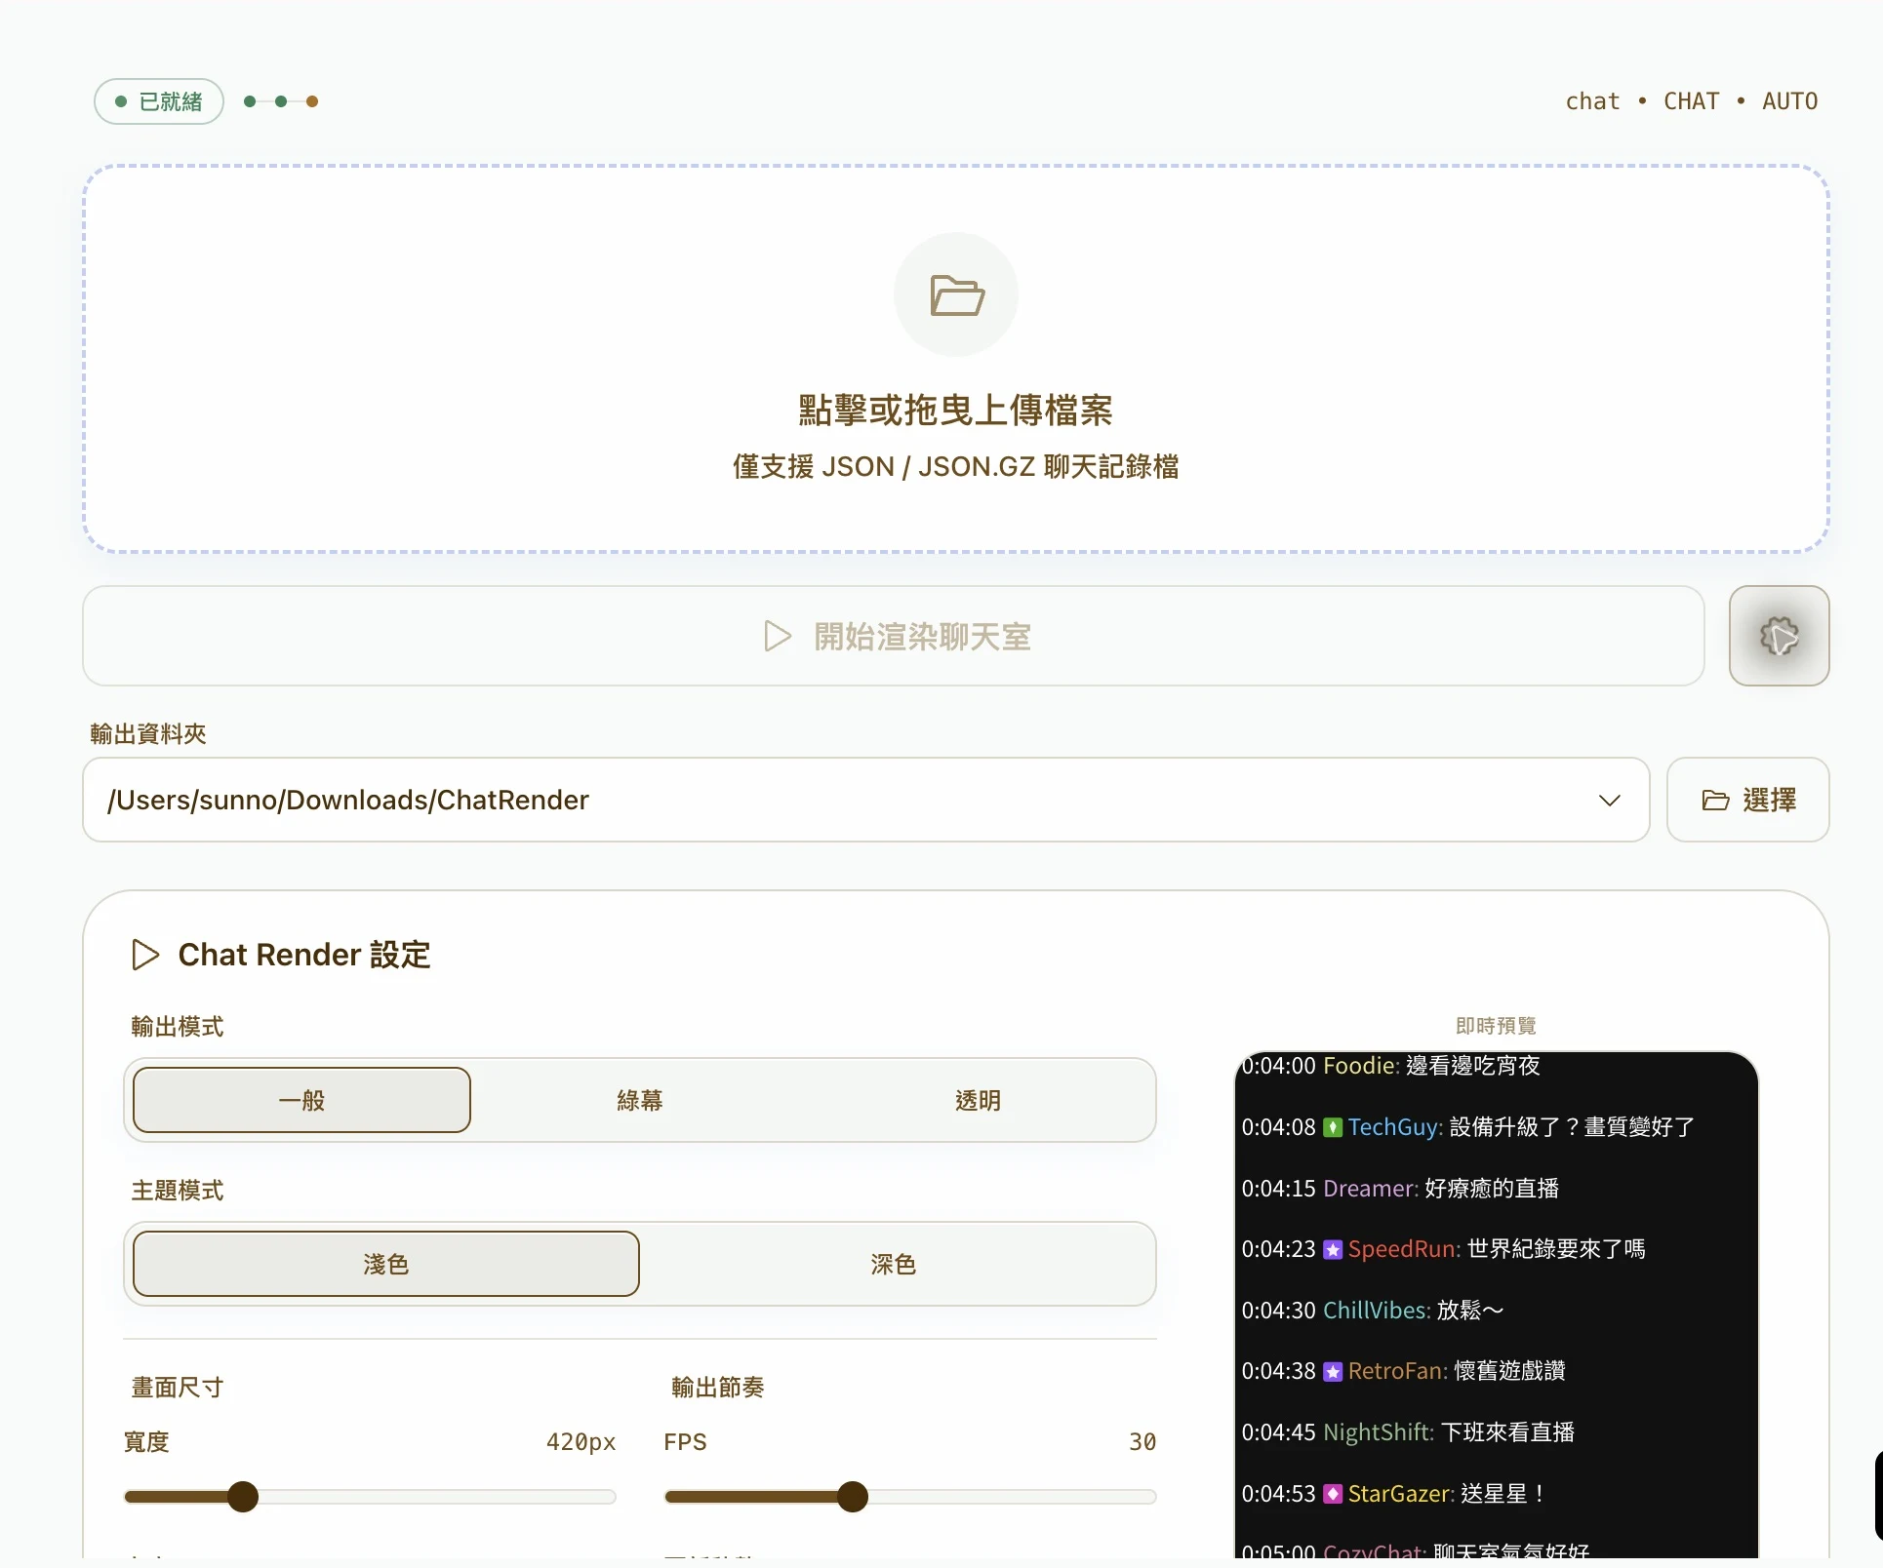Click the Foodie chat message in preview

click(1390, 1066)
